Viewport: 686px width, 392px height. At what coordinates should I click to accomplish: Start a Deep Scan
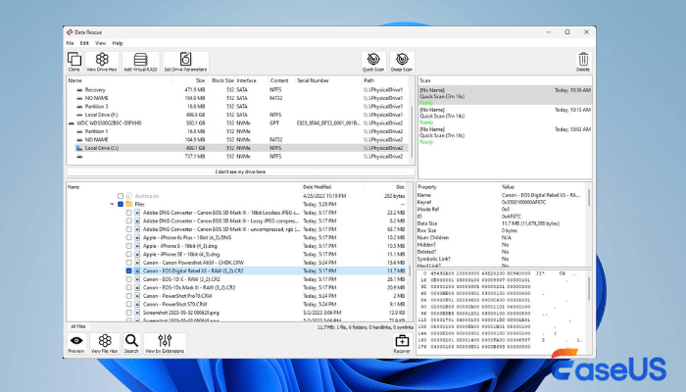[x=401, y=61]
